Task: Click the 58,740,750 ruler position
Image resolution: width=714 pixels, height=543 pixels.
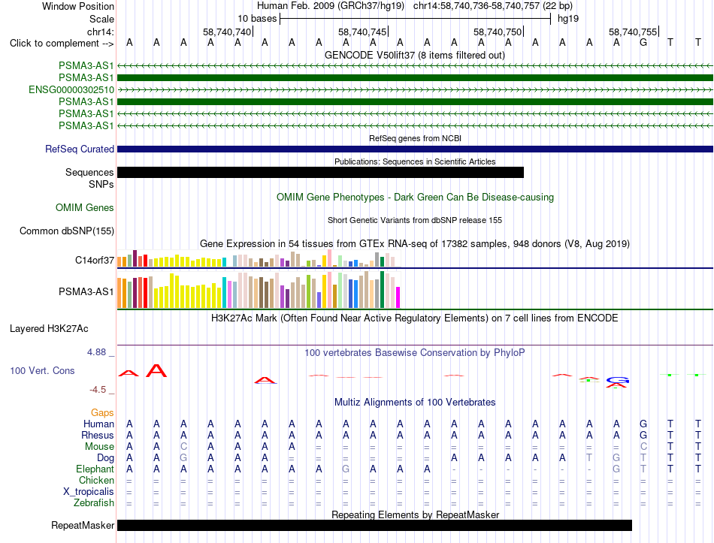Action: pyautogui.click(x=498, y=32)
